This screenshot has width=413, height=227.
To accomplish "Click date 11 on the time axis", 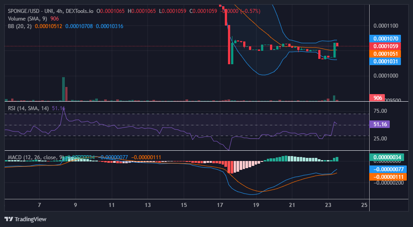I will (x=112, y=205).
